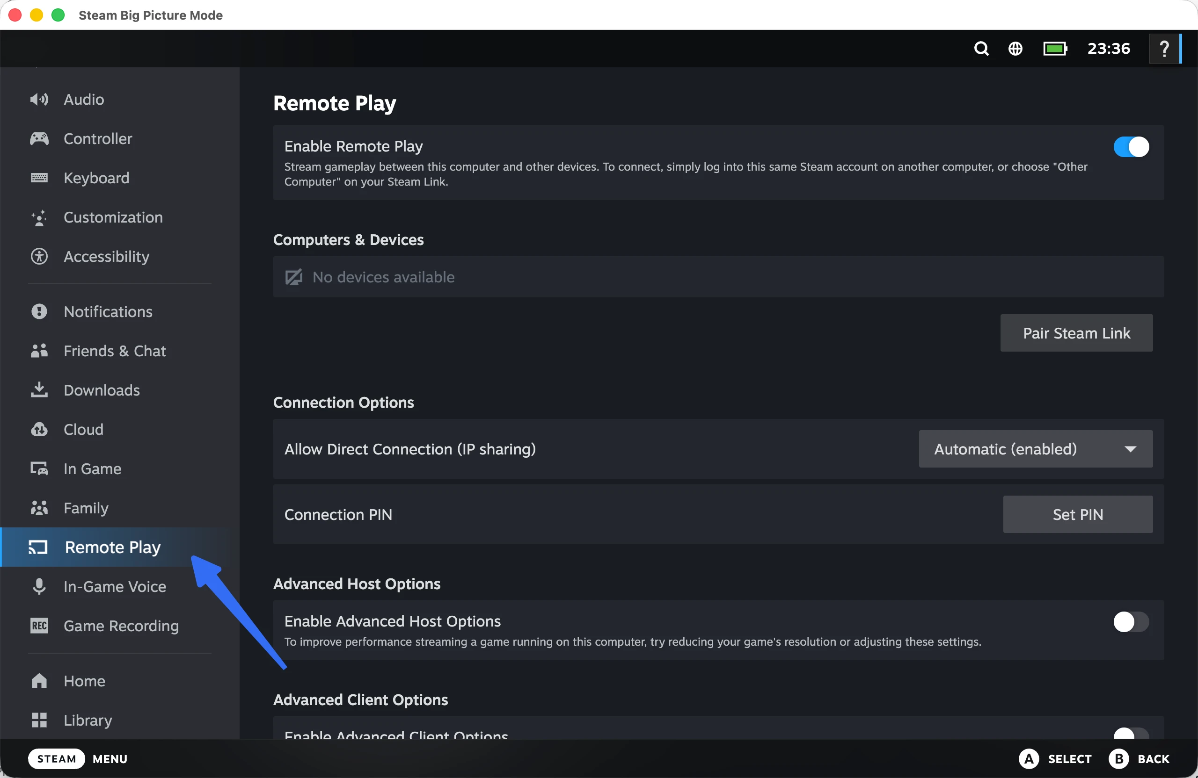Click the MENU label in footer

(x=110, y=758)
